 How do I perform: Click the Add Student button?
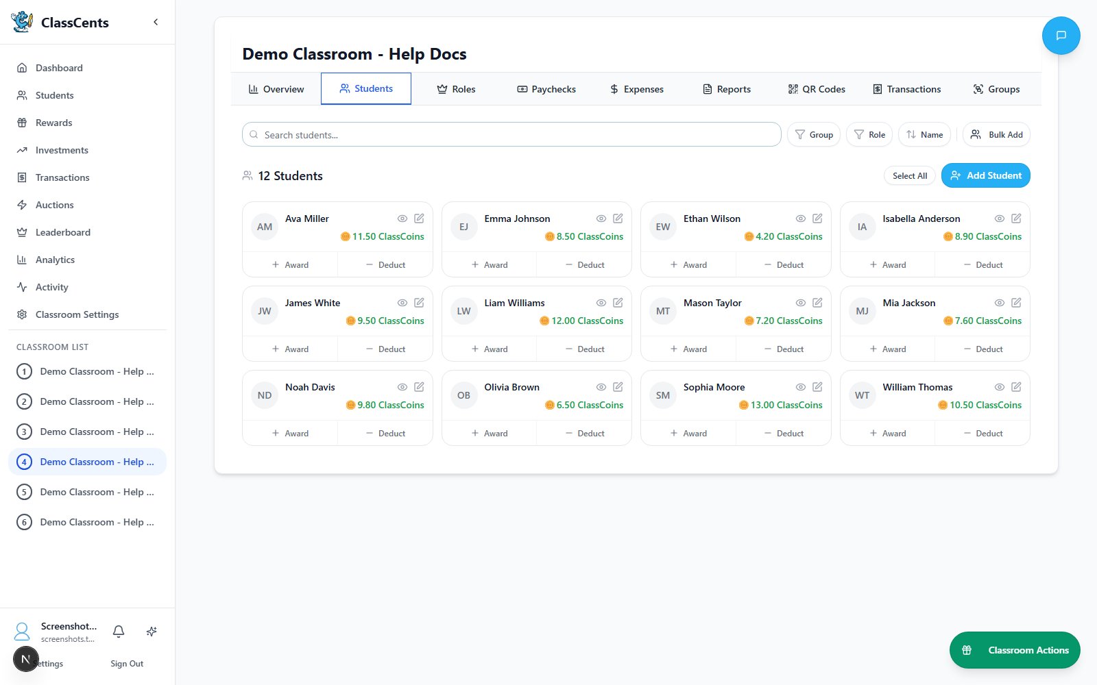click(x=986, y=175)
